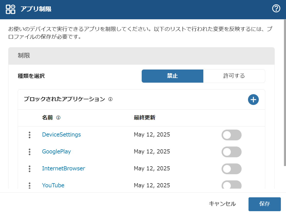Toggle the GooglePlay block switch

point(232,152)
